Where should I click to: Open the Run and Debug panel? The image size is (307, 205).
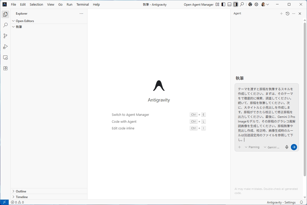[5, 47]
